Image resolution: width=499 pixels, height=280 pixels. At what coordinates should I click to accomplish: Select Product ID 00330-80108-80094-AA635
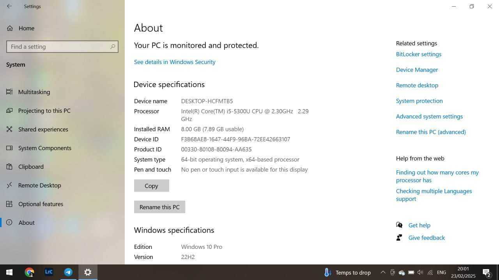[x=216, y=149]
